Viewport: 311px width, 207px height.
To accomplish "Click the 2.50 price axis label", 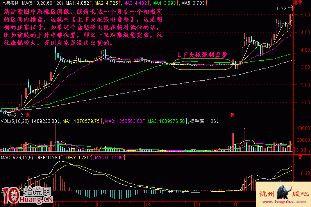I will click(x=306, y=102).
